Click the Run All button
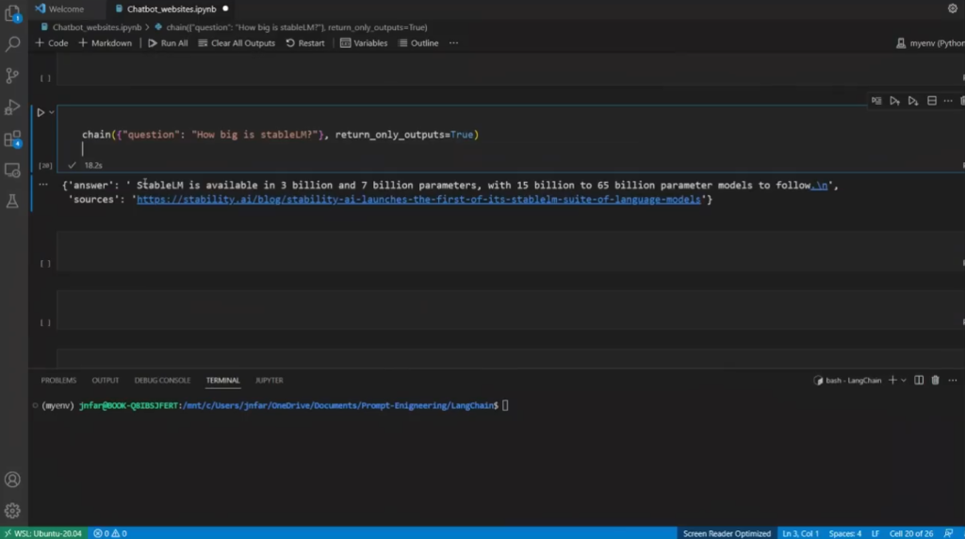The image size is (965, 539). (167, 43)
